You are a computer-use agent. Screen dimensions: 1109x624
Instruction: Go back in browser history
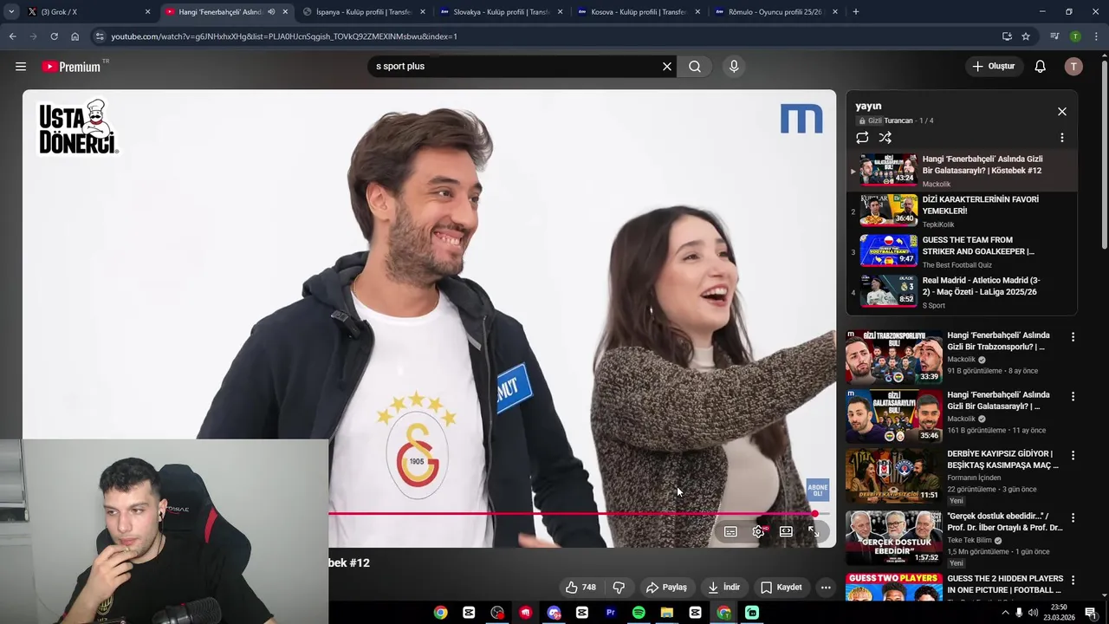pos(12,36)
